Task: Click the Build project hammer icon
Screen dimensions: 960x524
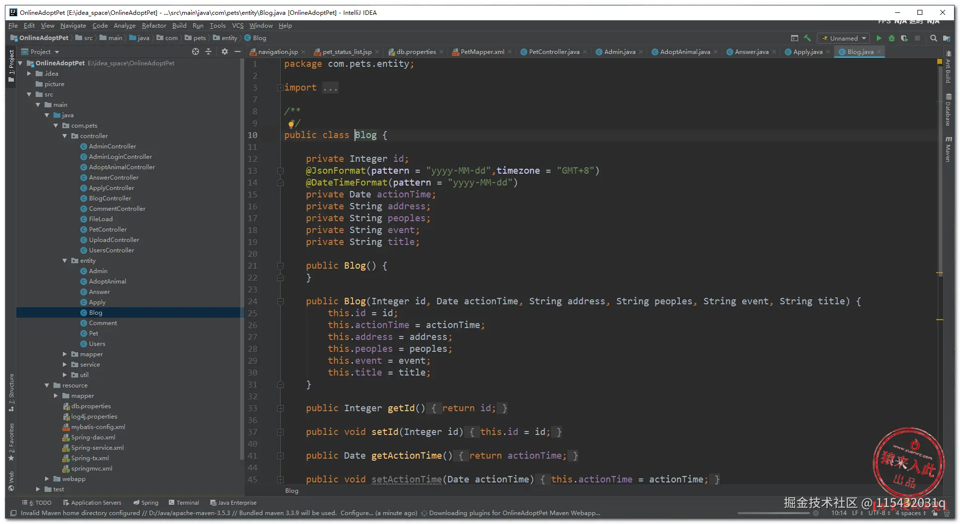Action: tap(808, 38)
